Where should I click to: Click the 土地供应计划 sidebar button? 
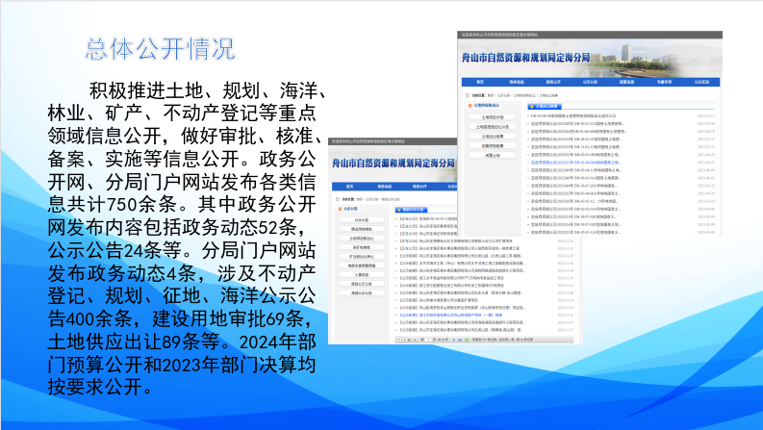click(490, 116)
